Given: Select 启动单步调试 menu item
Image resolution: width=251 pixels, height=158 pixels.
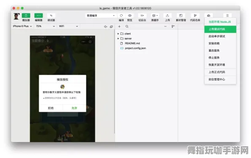Looking at the screenshot, I should (220, 36).
